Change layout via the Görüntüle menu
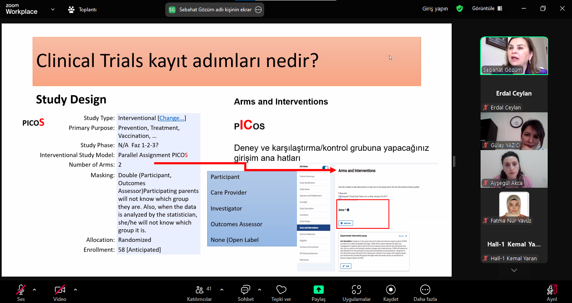The height and width of the screenshot is (303, 572). (x=487, y=8)
